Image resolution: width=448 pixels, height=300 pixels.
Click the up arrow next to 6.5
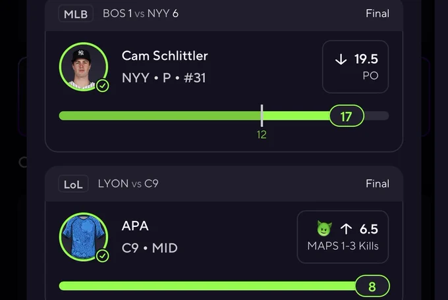pos(346,229)
